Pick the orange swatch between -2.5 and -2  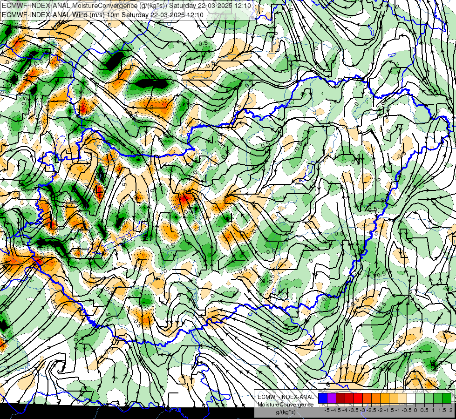coord(376,398)
